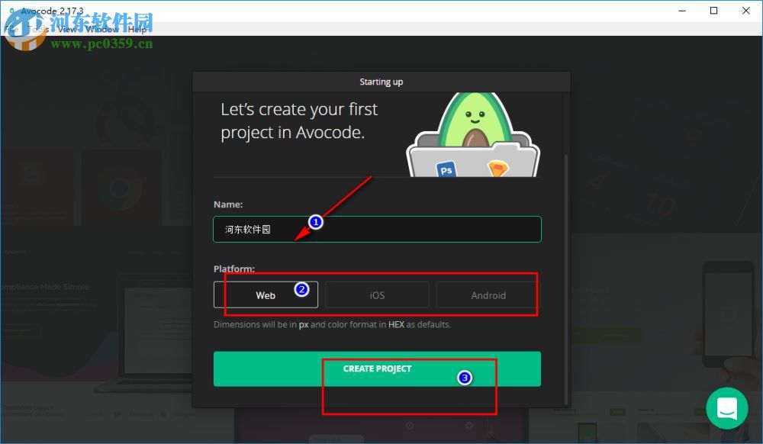Click the circled number 2 badge on Web
This screenshot has width=763, height=444.
(303, 288)
